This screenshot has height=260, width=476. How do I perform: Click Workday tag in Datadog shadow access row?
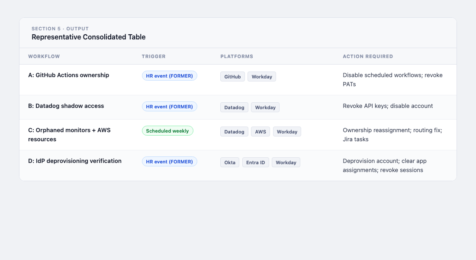click(265, 107)
